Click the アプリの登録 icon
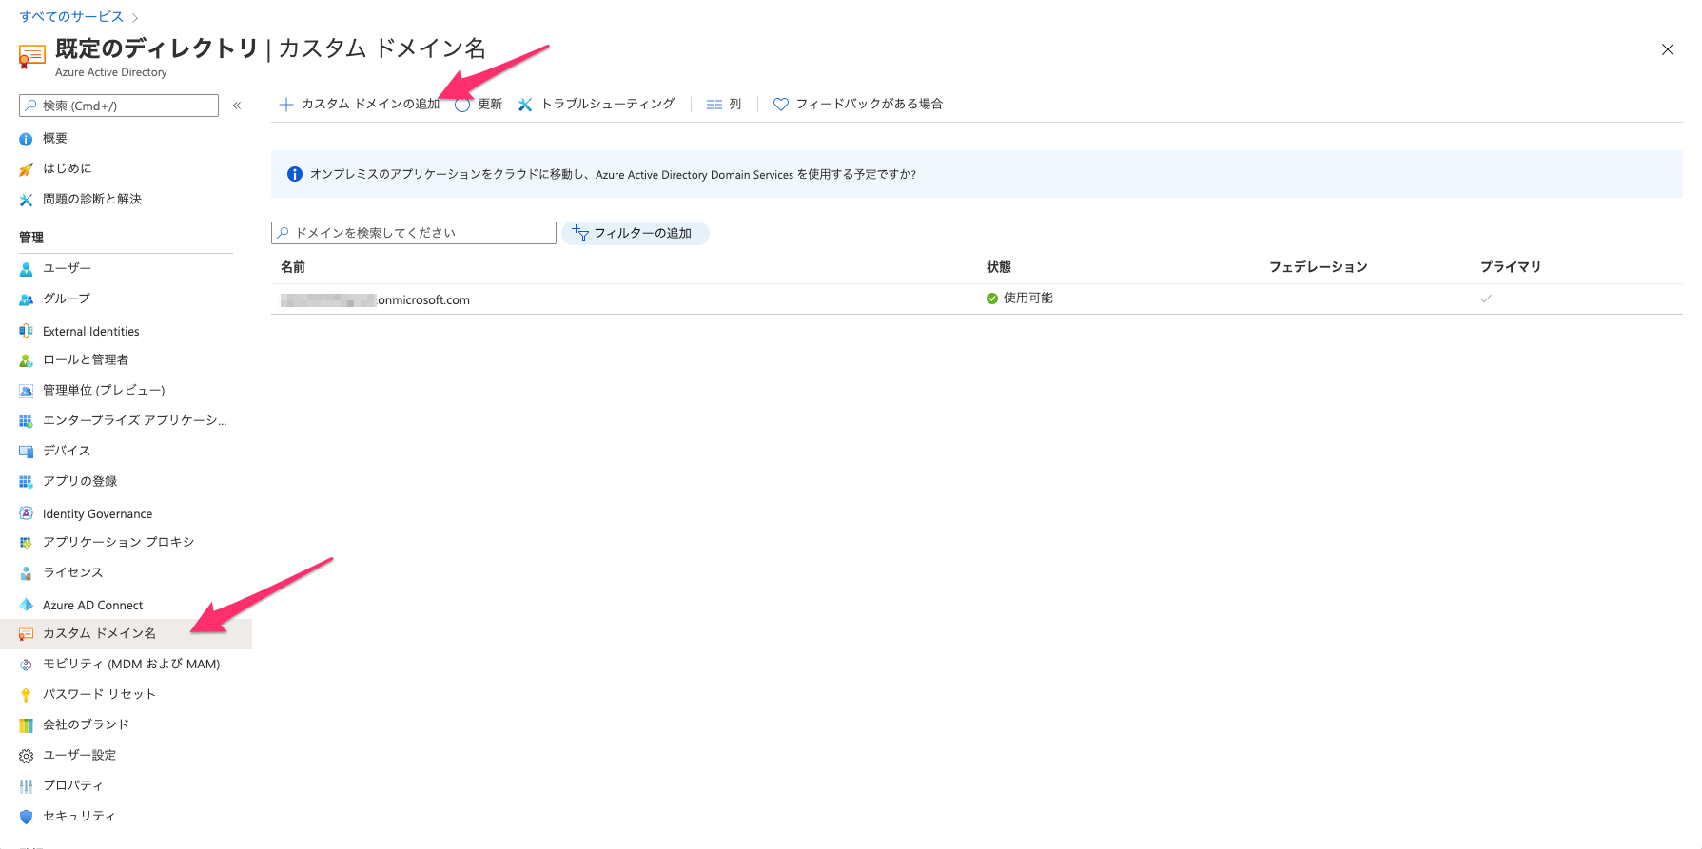The height and width of the screenshot is (849, 1702). coord(26,482)
